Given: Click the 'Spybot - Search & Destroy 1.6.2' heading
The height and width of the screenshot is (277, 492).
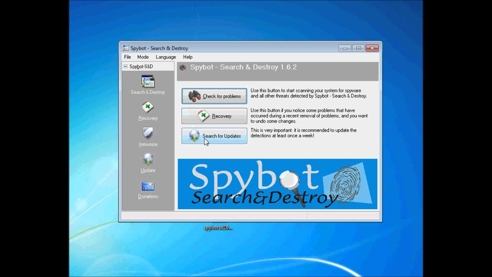Looking at the screenshot, I should pos(243,67).
